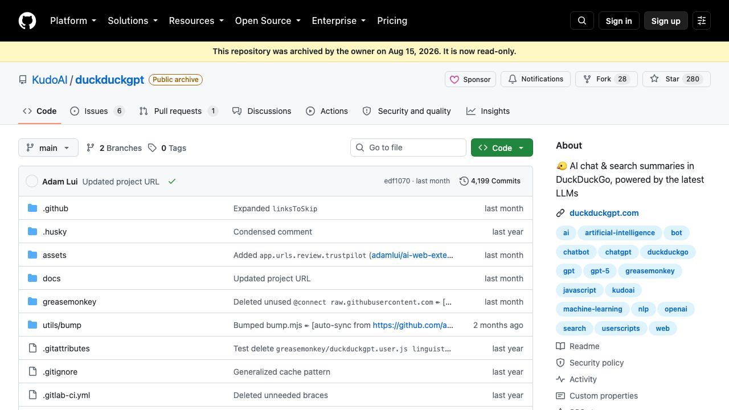The image size is (729, 410).
Task: Expand the Solutions menu
Action: click(133, 20)
